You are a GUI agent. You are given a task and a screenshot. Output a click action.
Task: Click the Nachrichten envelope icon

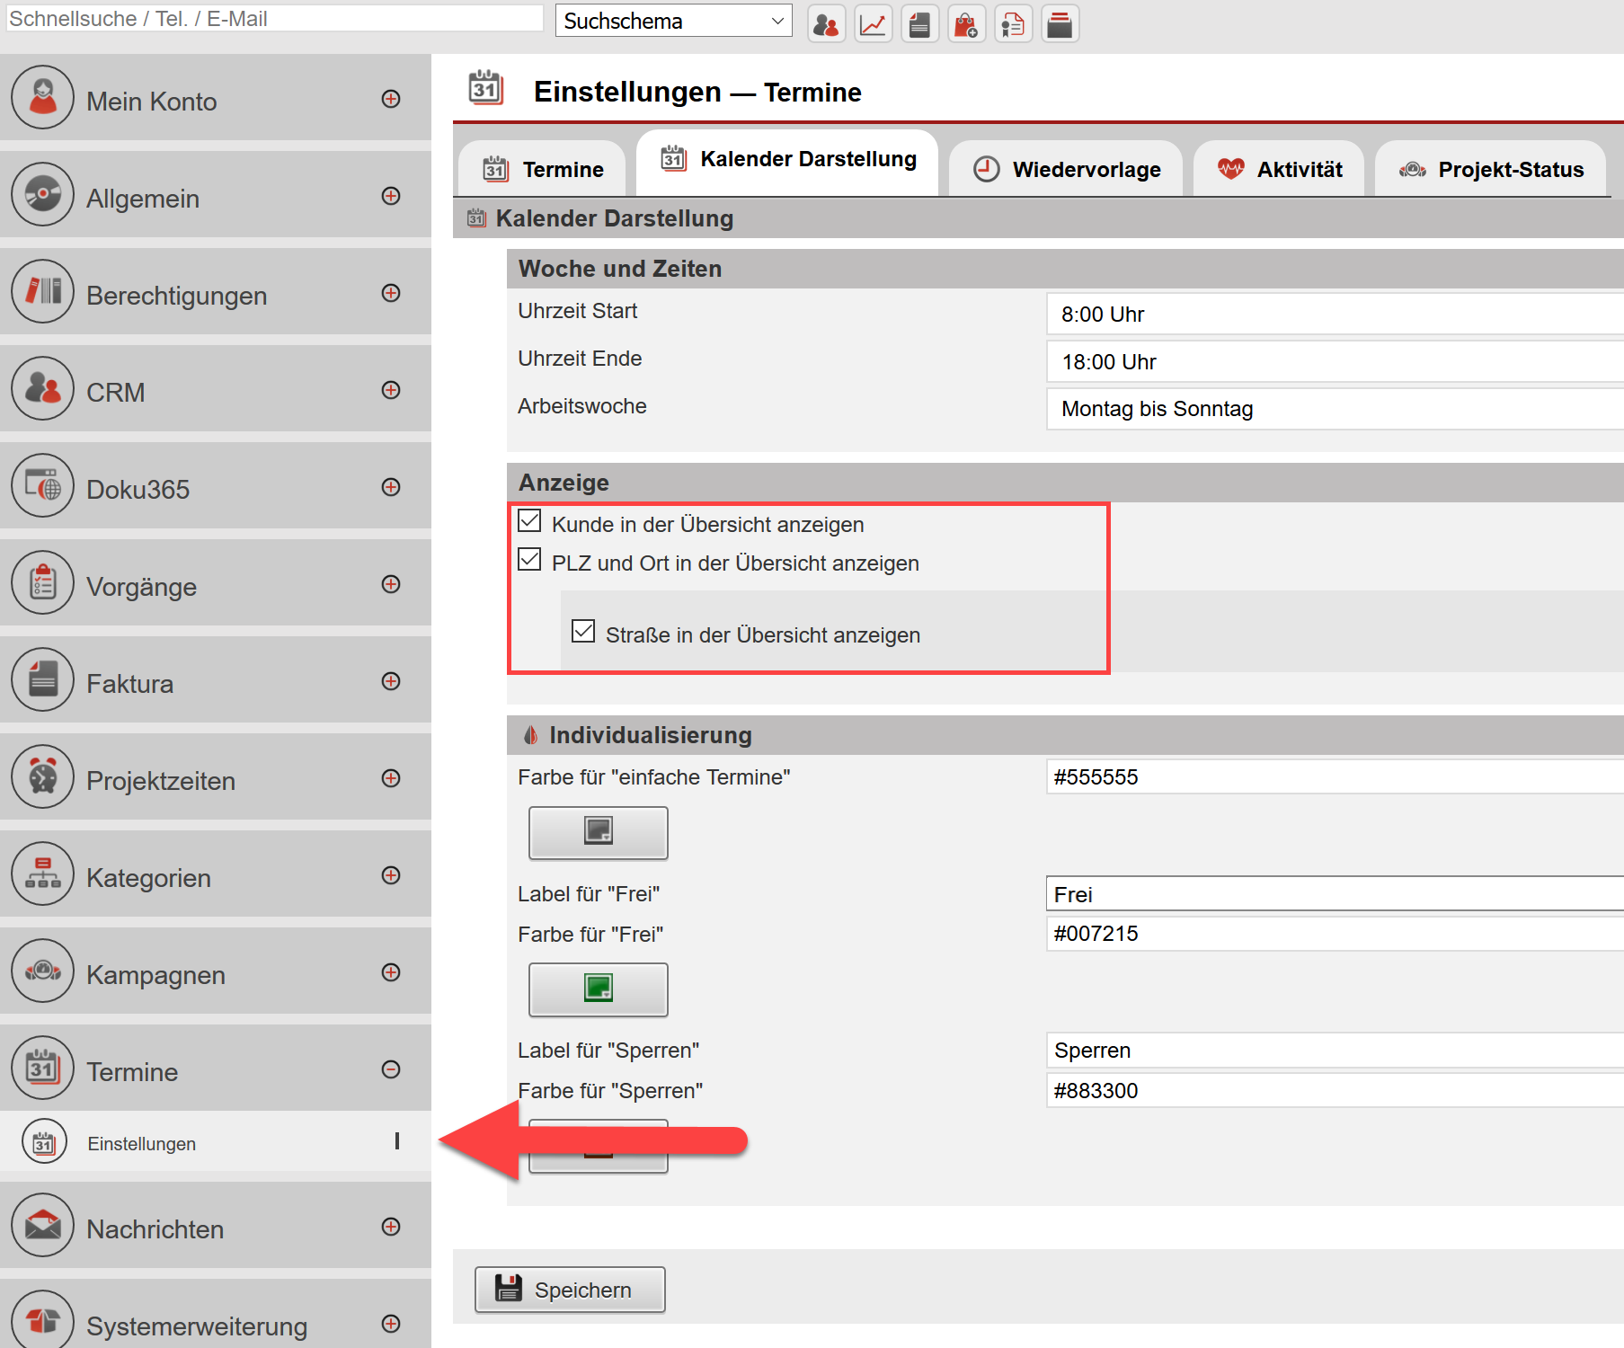click(42, 1225)
